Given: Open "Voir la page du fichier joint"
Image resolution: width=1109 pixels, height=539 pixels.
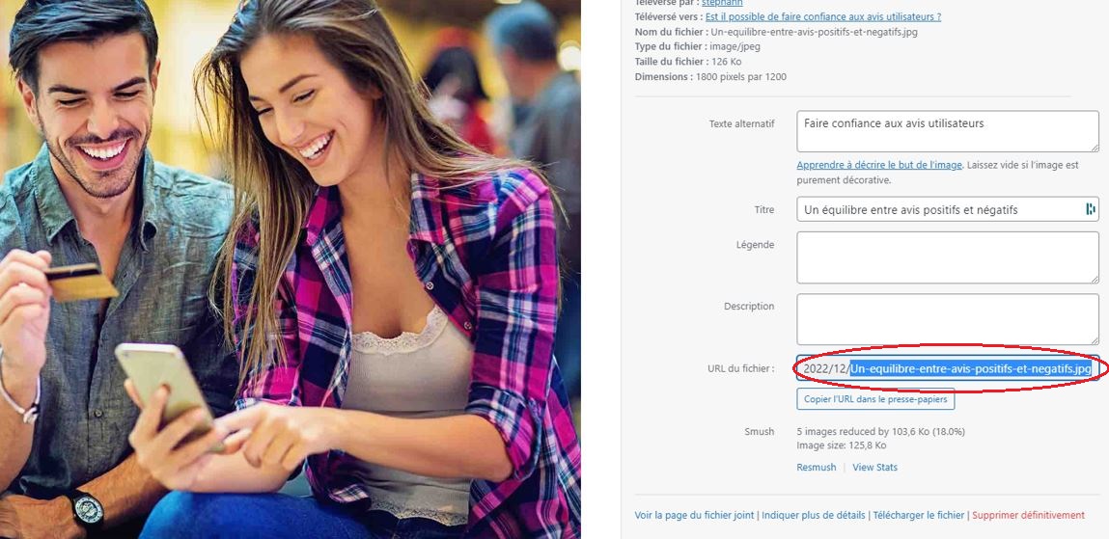Looking at the screenshot, I should click(x=694, y=515).
